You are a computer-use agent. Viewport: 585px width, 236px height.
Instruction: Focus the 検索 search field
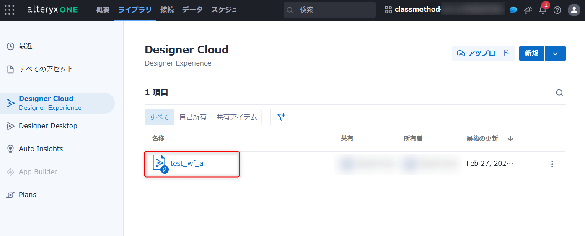pyautogui.click(x=330, y=10)
